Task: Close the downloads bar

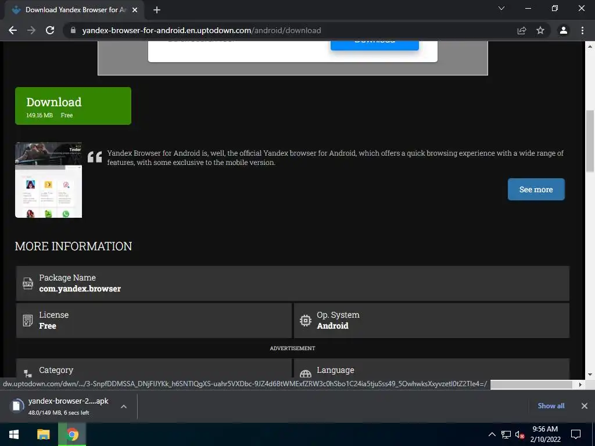Action: 585,406
